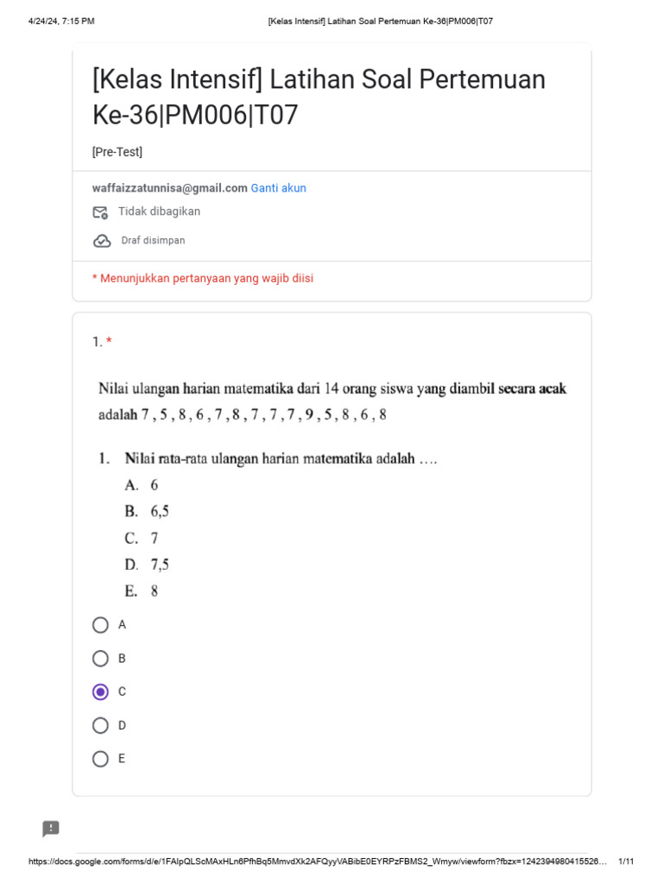The height and width of the screenshot is (884, 663).
Task: Pick radio option E
Action: 101,759
